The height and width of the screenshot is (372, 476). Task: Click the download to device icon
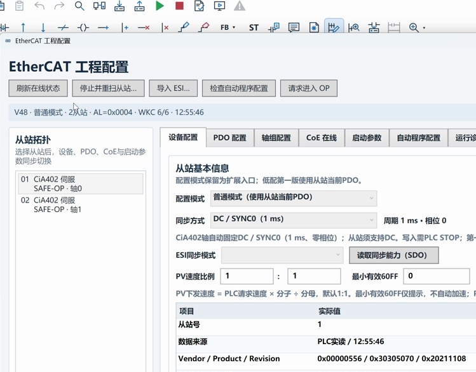coord(119,6)
